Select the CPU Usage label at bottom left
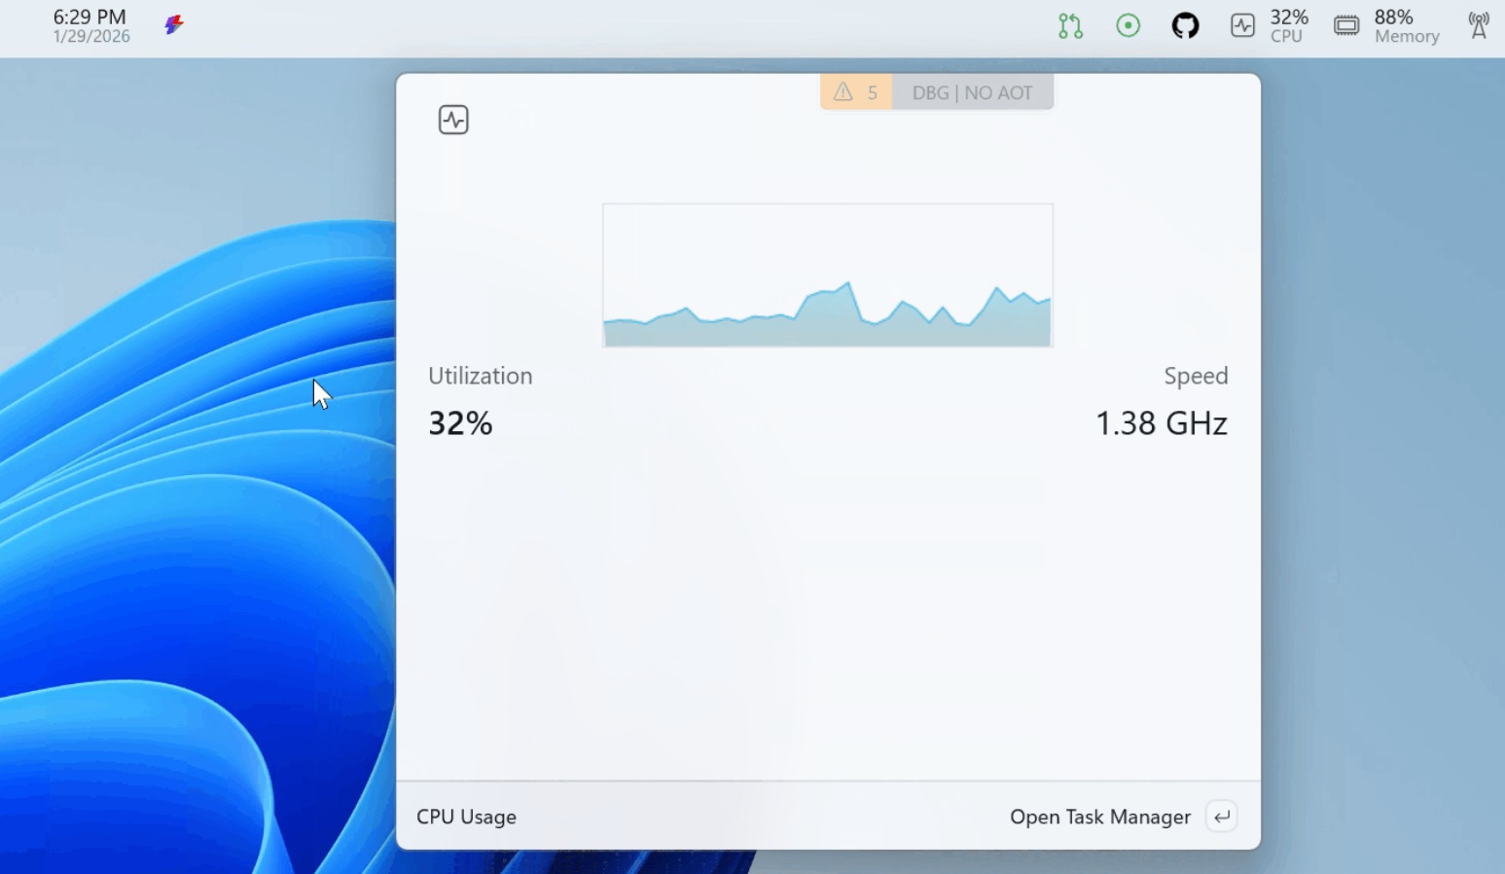This screenshot has height=874, width=1505. tap(466, 817)
